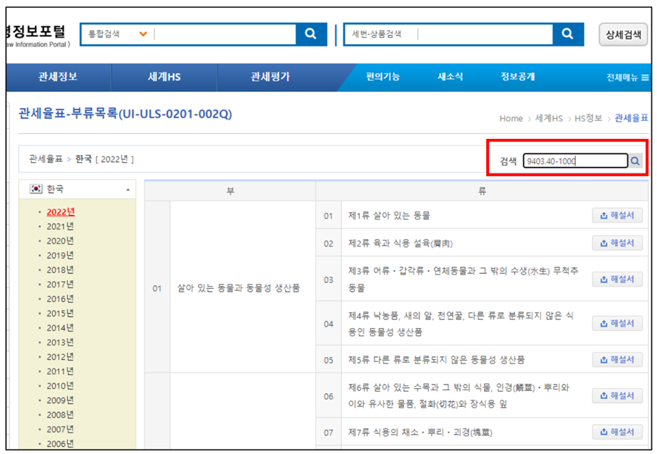This screenshot has height=454, width=657.
Task: Click the 검색 field containing 9403.40-1000
Action: (x=575, y=161)
